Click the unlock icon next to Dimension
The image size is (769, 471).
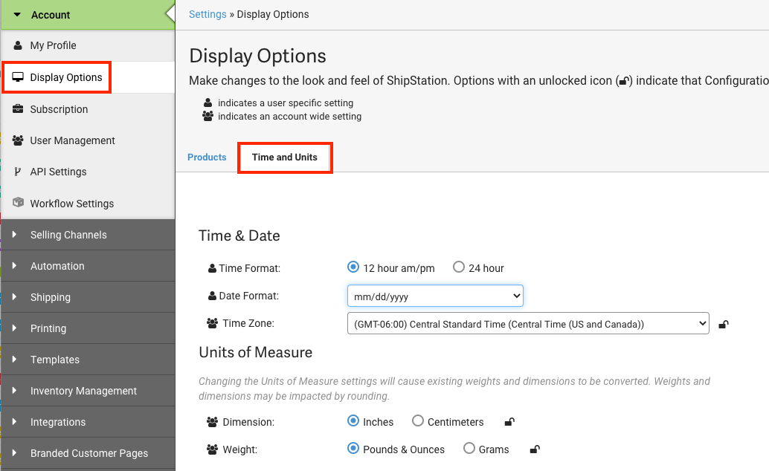point(509,422)
